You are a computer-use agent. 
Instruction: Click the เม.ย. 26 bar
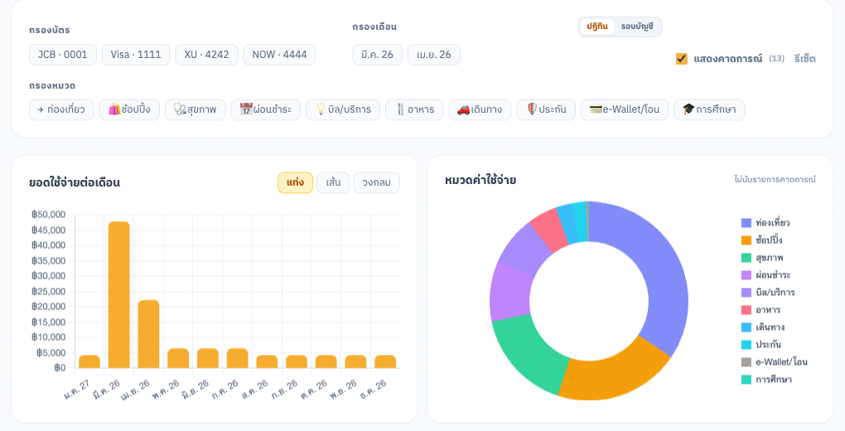[149, 334]
